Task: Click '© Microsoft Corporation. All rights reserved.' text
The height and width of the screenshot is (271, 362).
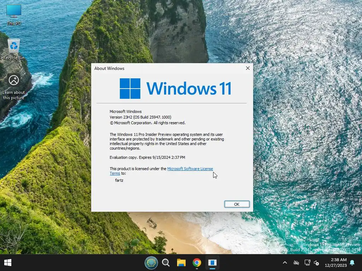Action: tap(147, 123)
